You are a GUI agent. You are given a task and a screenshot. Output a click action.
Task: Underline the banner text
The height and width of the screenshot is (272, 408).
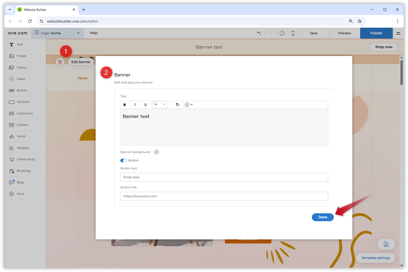[145, 105]
